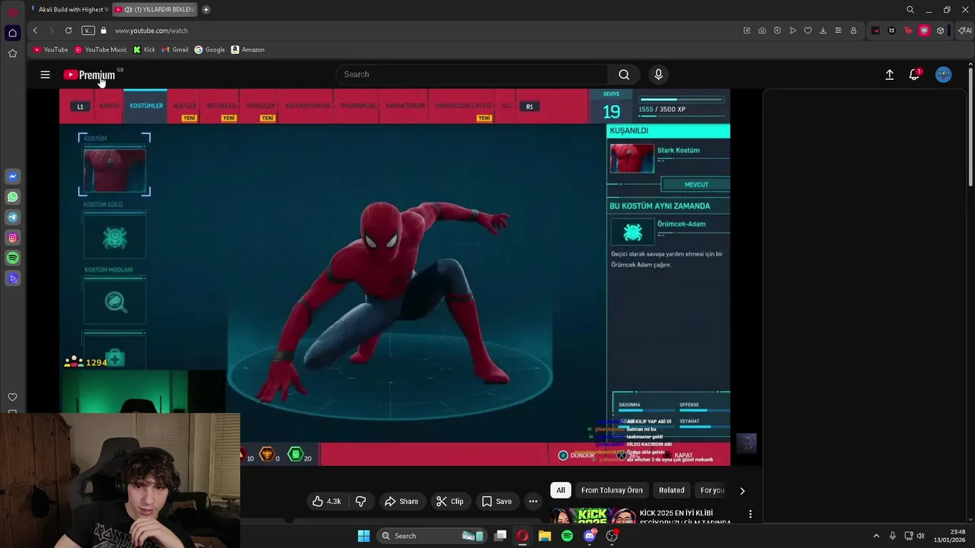Viewport: 975px width, 548px height.
Task: Open the Kick bookmark
Action: pos(144,49)
